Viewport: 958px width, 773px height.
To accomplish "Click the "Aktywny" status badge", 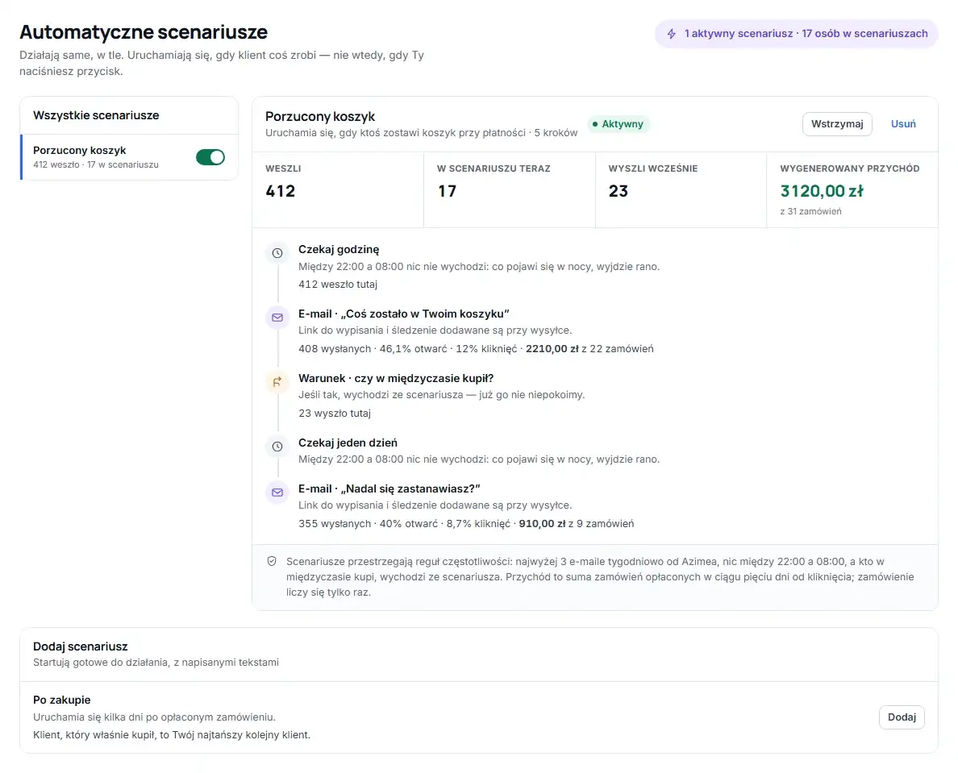I will [619, 124].
